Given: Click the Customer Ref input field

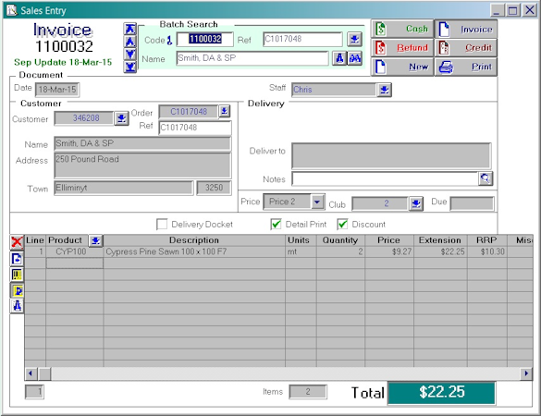Looking at the screenshot, I should pyautogui.click(x=195, y=128).
